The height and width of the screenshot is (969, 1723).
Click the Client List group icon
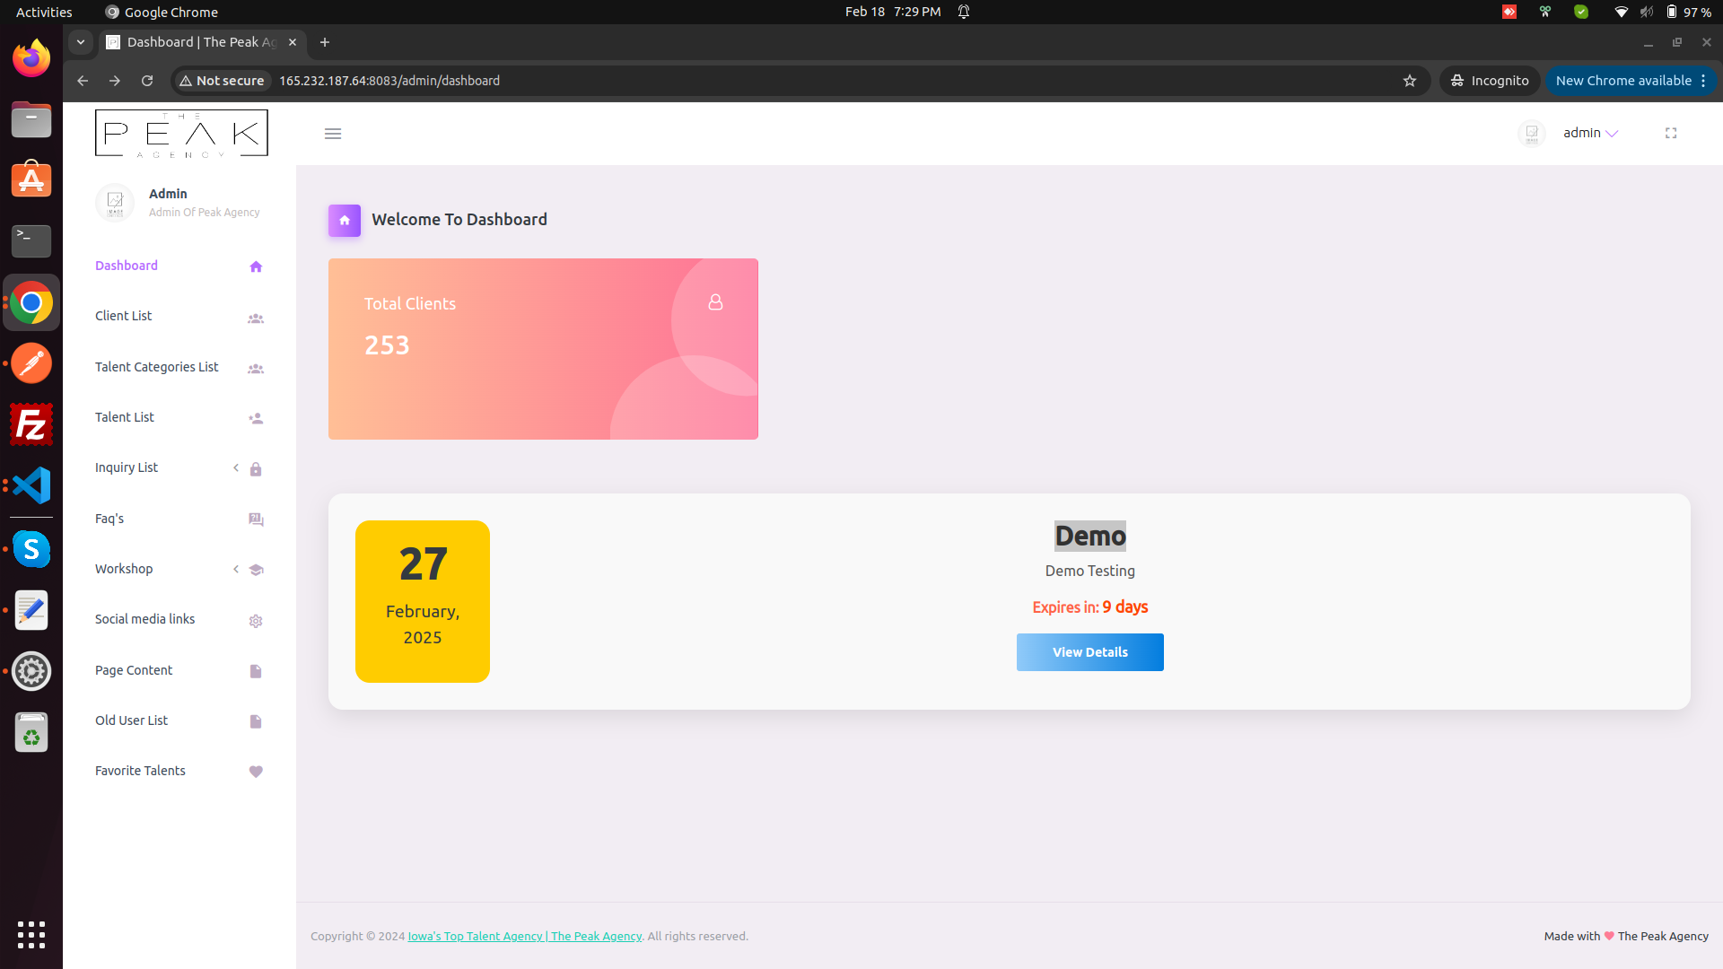pyautogui.click(x=256, y=318)
